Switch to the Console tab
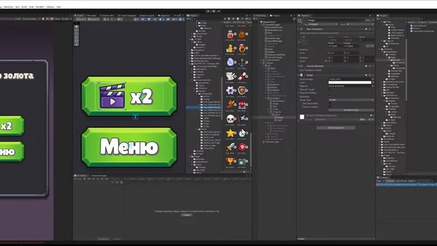Viewport: 437px width, 246px height. (383, 178)
